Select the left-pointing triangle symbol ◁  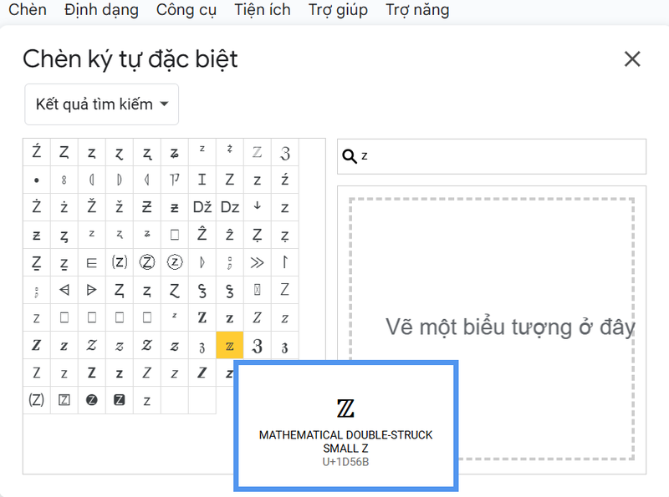pos(64,291)
